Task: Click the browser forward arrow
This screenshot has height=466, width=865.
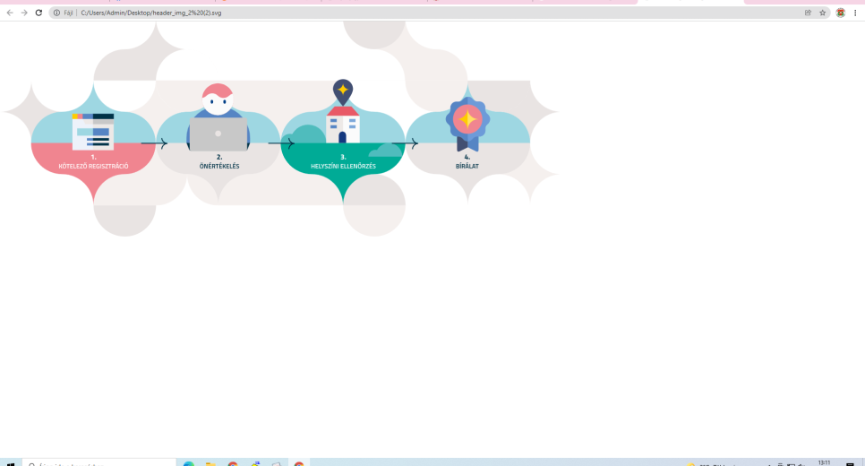Action: click(24, 13)
